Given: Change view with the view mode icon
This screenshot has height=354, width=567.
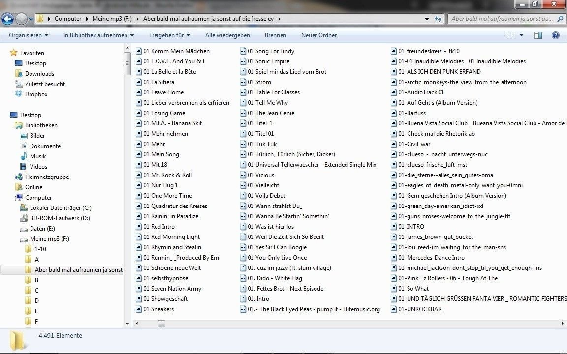Looking at the screenshot, I should [x=510, y=35].
